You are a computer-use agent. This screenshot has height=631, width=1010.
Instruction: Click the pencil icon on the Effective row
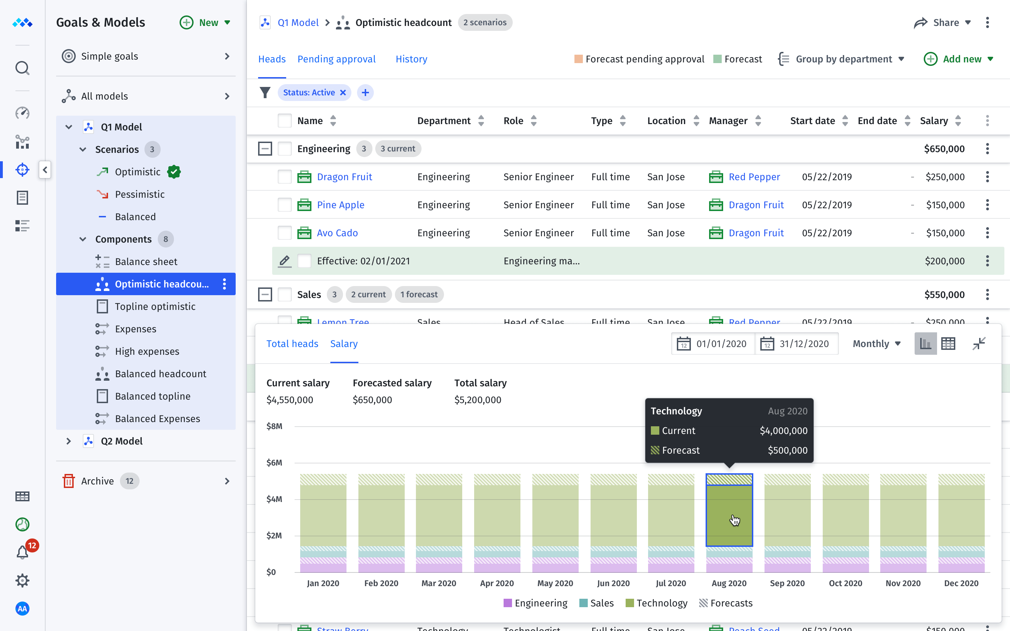[284, 261]
